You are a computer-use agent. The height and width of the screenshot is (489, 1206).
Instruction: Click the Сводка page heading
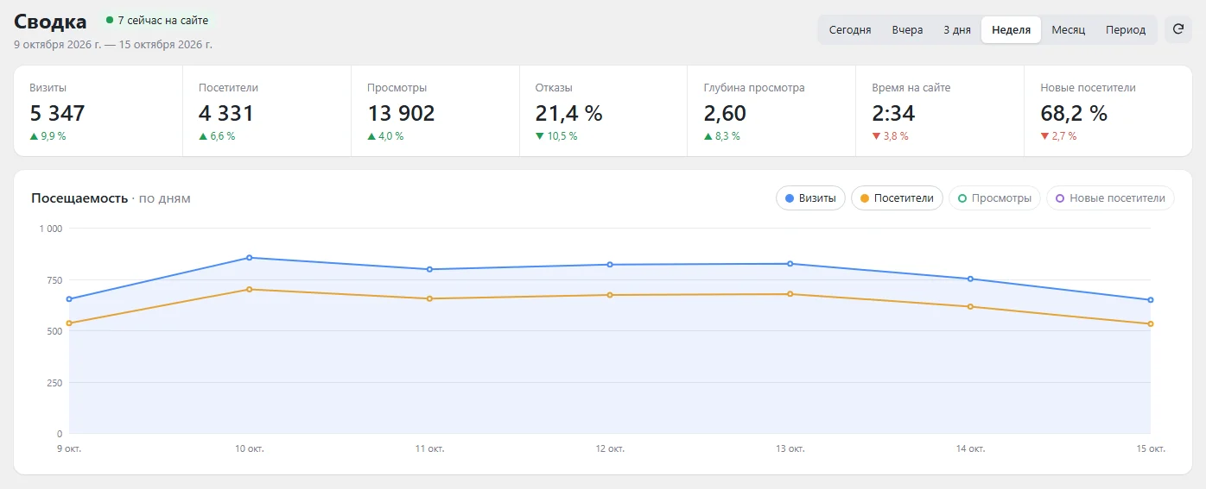point(50,22)
